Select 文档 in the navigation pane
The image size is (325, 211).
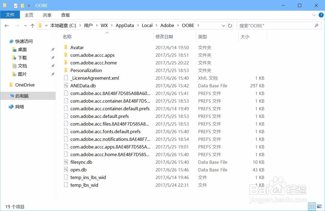22,66
